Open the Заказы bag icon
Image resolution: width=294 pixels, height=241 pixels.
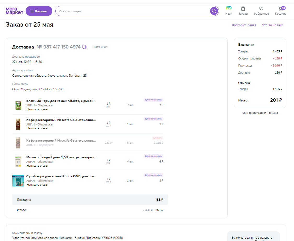(x=243, y=9)
